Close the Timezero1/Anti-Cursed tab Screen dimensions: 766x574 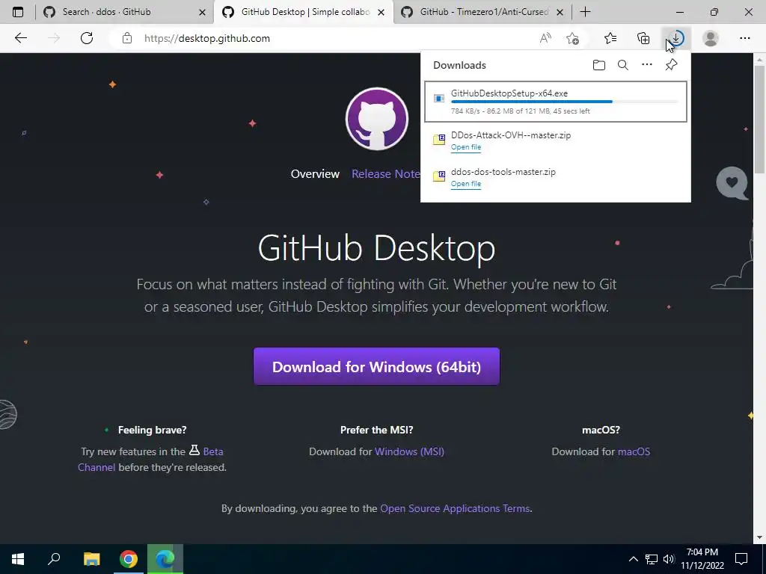coord(560,12)
